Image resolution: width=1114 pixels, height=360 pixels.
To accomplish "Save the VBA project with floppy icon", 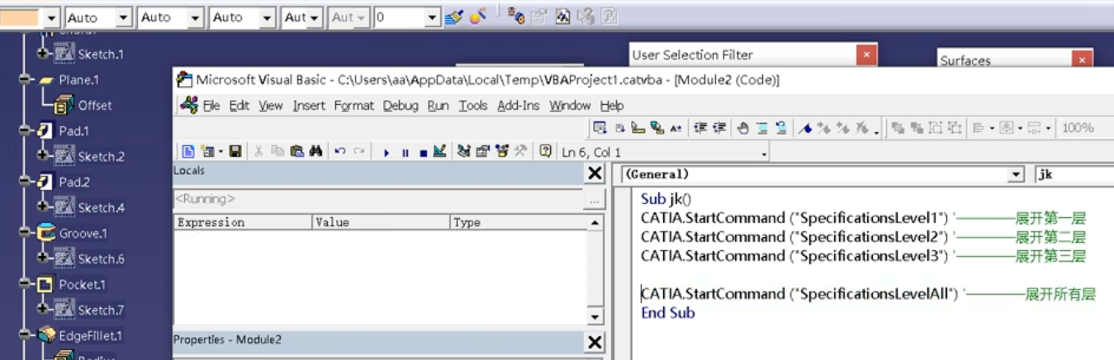I will pos(235,151).
